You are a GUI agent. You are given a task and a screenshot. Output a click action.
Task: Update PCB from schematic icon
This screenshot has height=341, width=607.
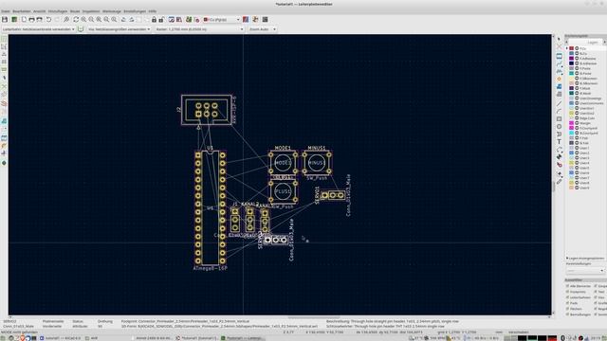click(189, 19)
